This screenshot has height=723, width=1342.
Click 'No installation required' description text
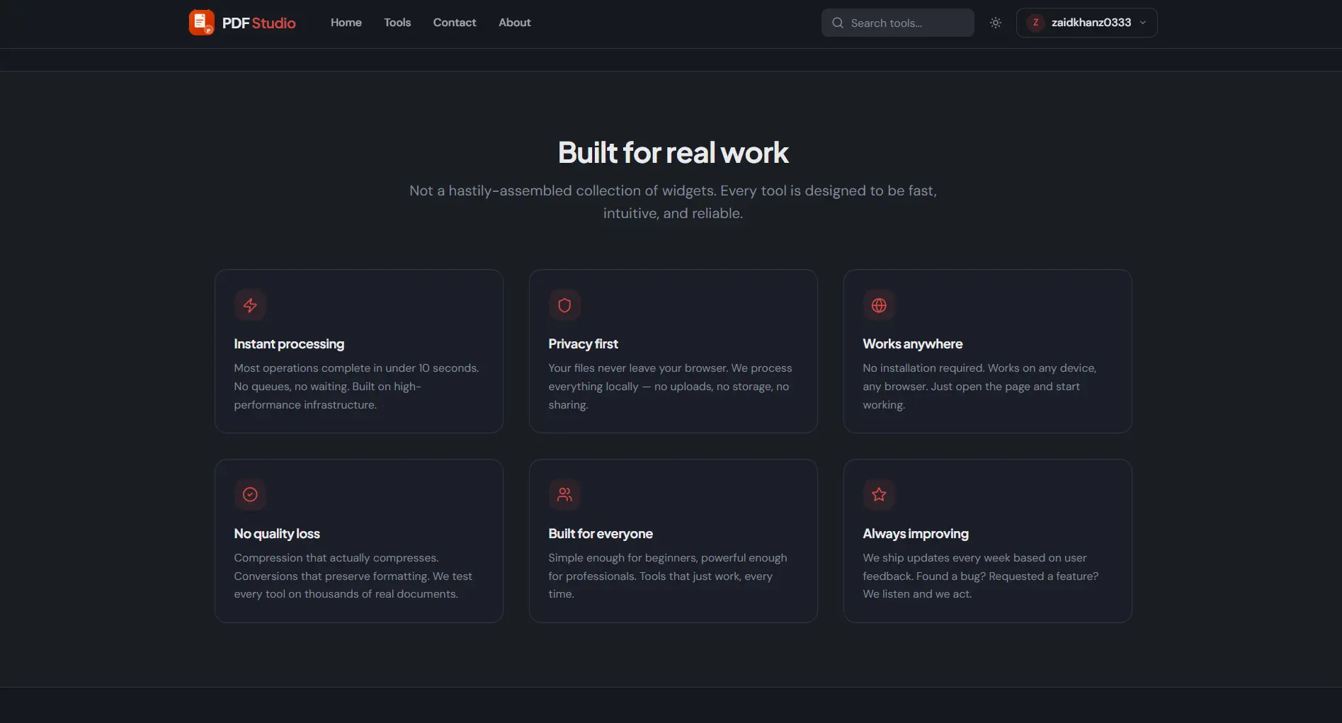[979, 387]
